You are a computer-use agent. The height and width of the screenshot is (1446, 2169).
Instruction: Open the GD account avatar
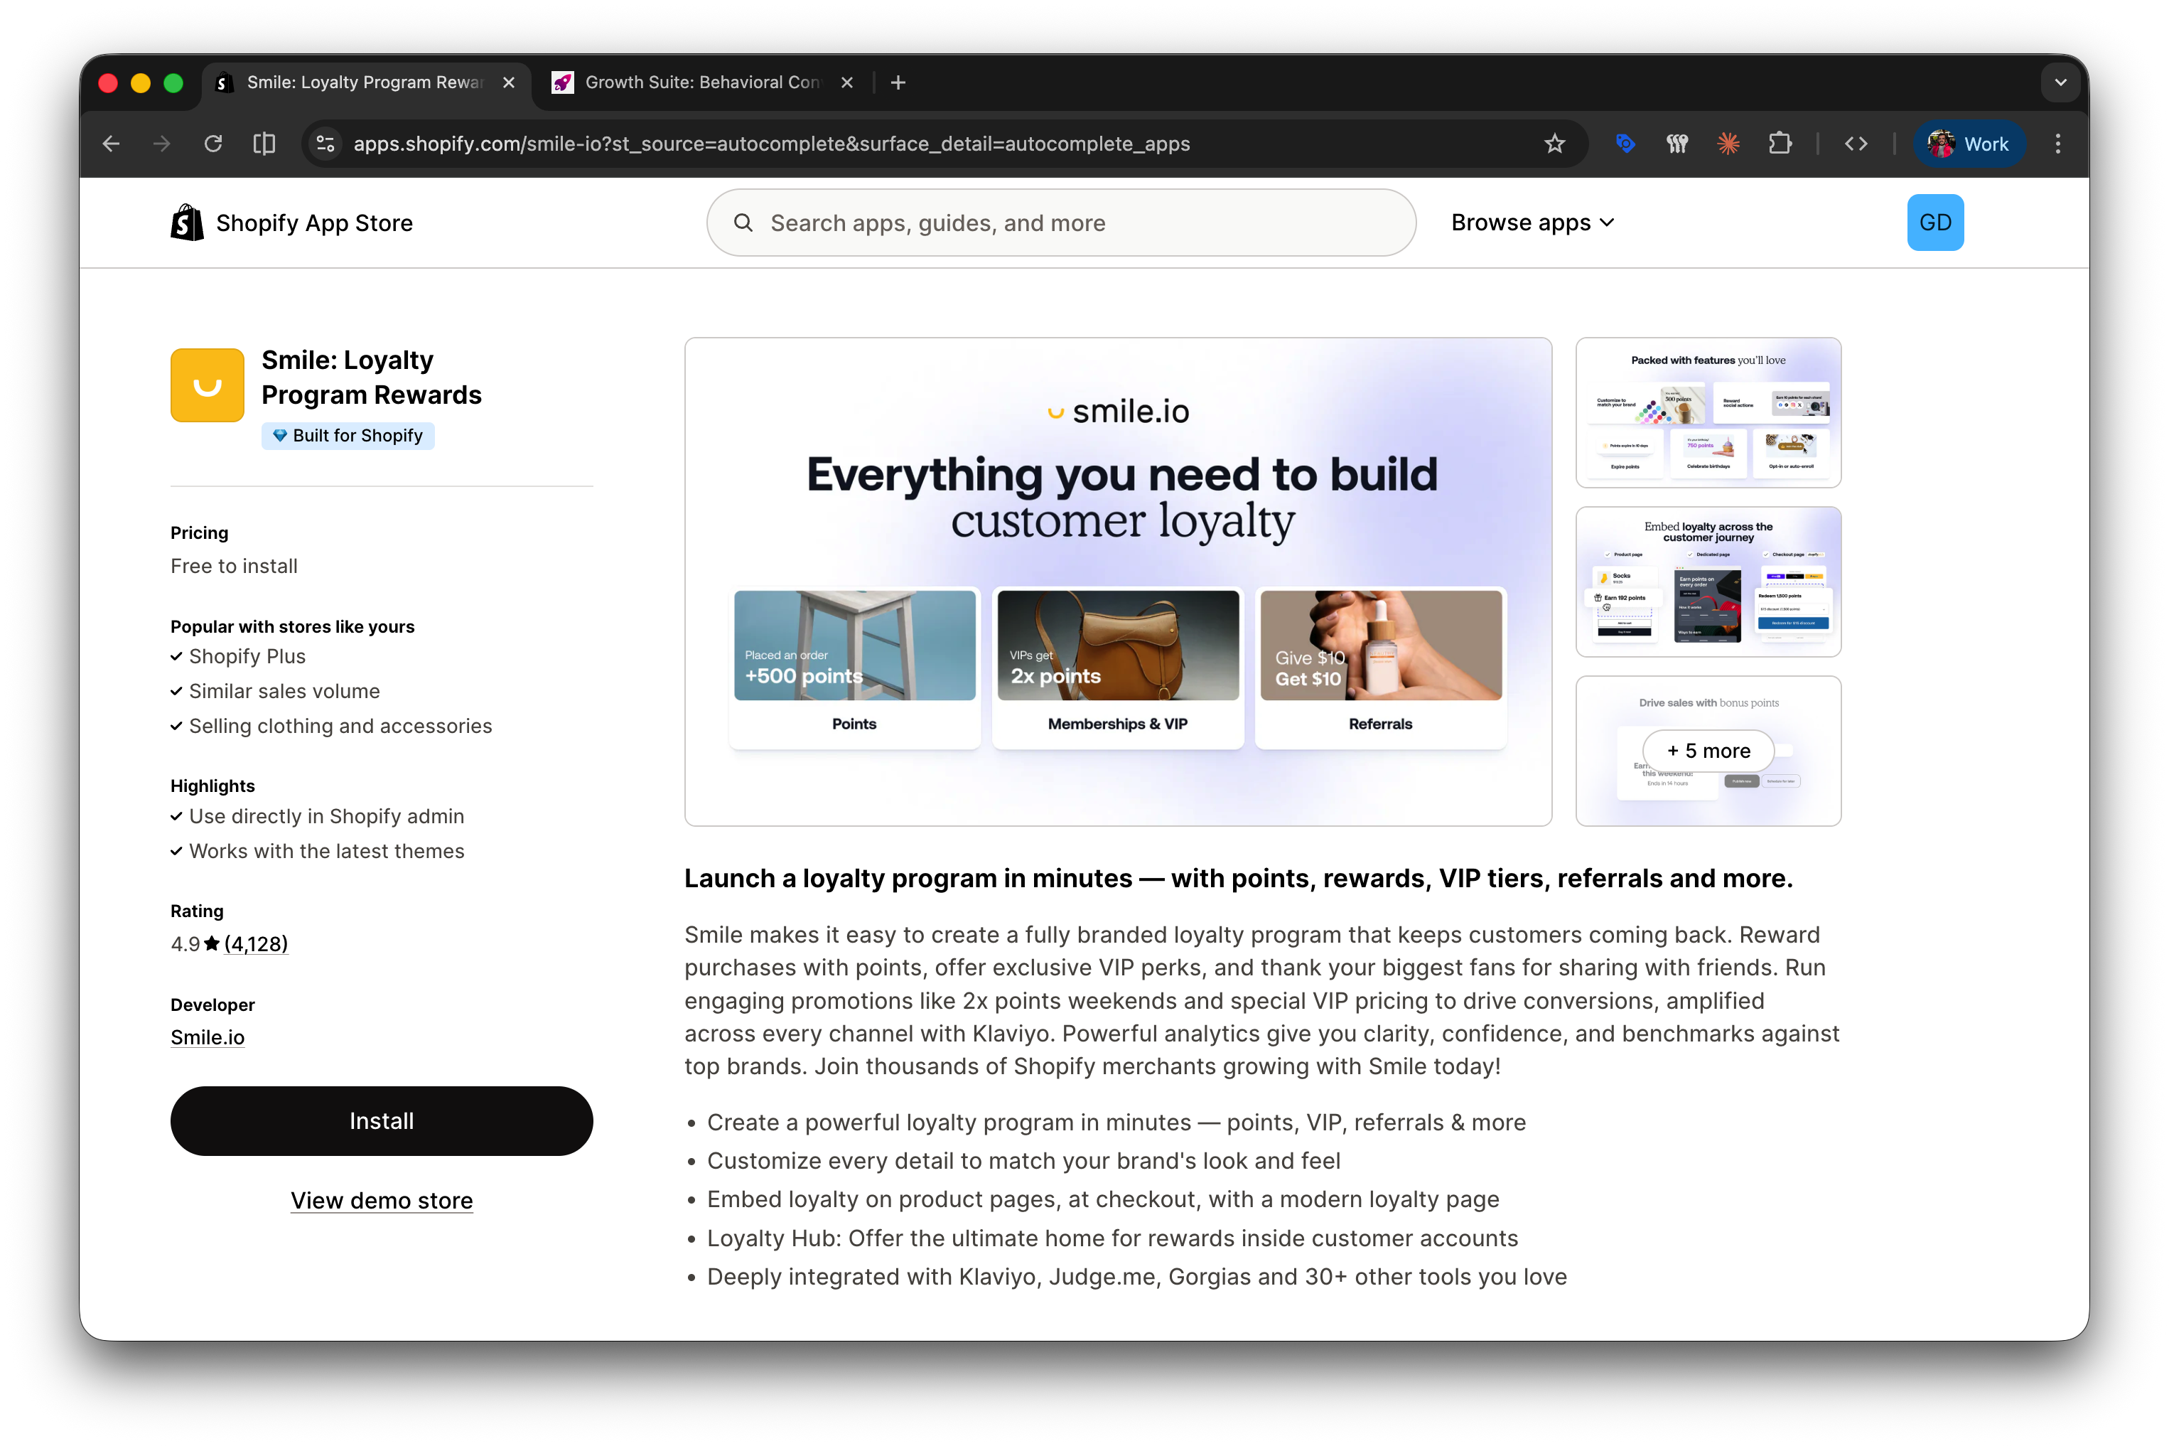coord(1934,223)
